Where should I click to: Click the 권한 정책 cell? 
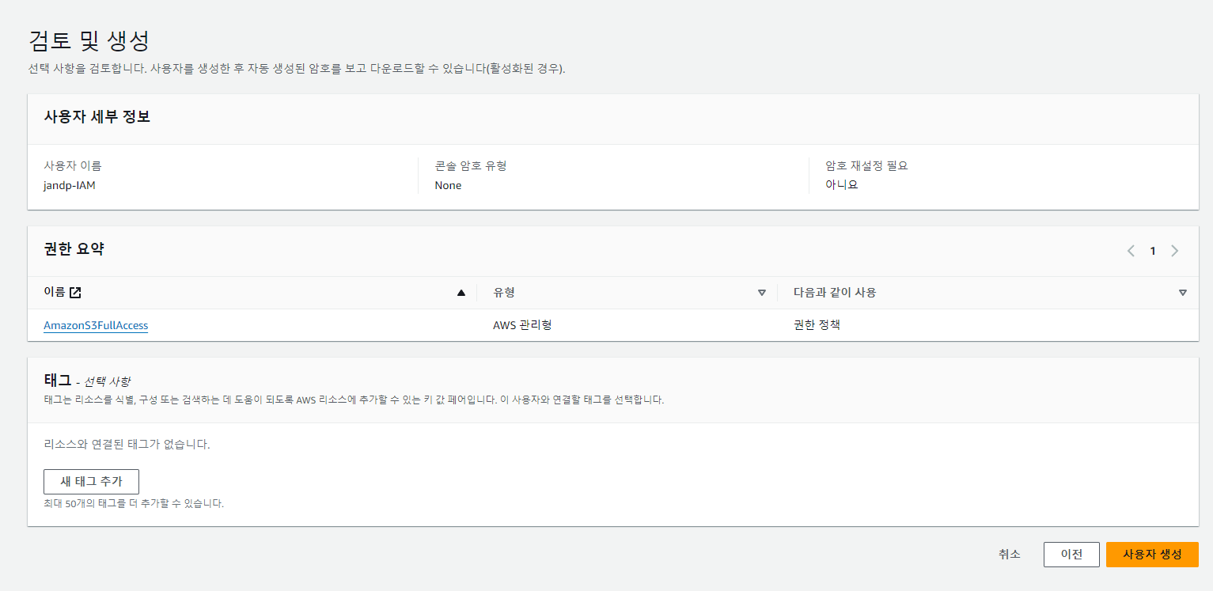(817, 325)
